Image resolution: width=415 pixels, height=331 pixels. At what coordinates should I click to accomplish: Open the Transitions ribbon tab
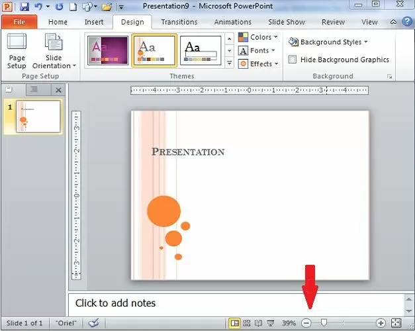(x=179, y=22)
